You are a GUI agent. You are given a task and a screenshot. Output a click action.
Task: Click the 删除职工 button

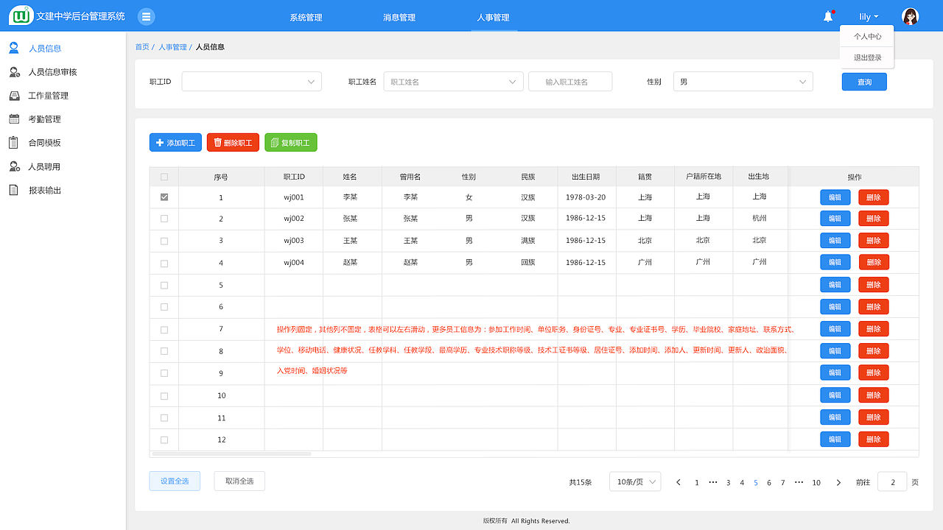233,143
